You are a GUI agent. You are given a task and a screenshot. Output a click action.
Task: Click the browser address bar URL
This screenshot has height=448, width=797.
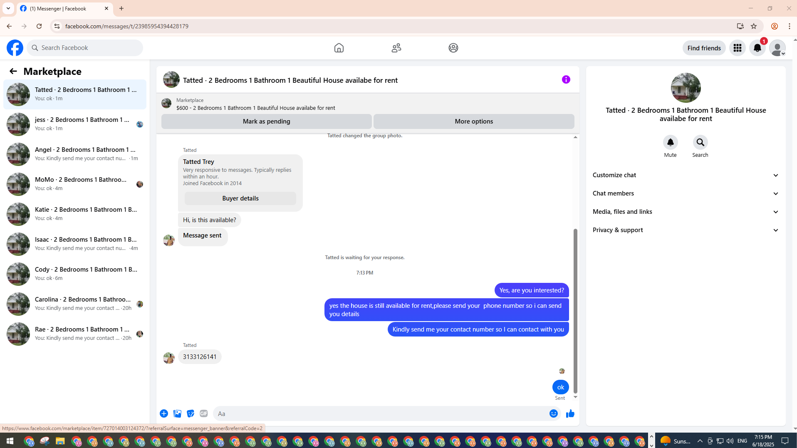[127, 26]
